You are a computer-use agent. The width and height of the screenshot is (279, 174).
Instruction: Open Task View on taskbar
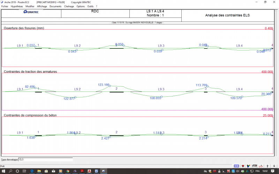pyautogui.click(x=24, y=171)
